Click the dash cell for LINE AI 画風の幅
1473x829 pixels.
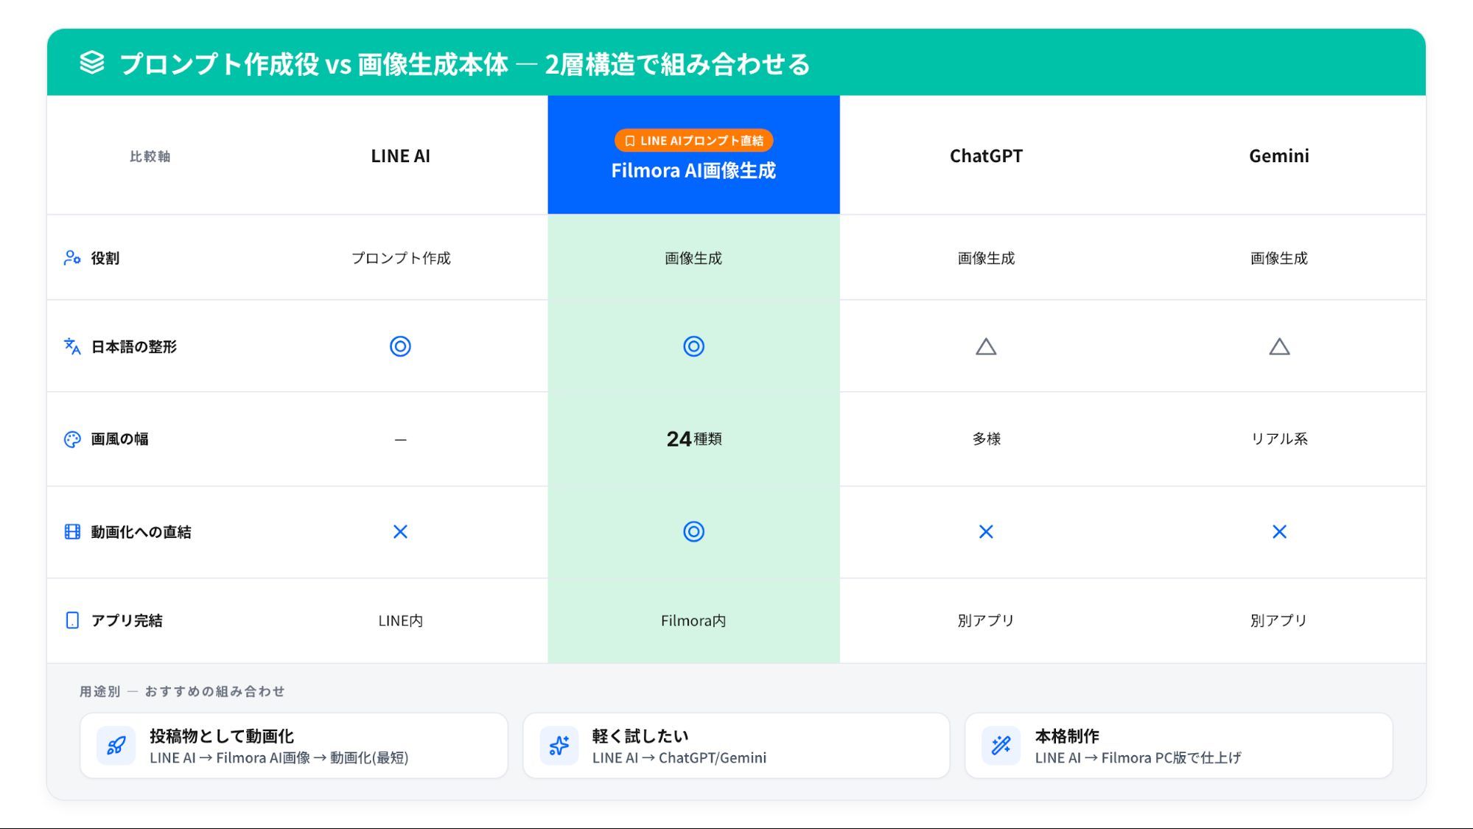coord(400,440)
